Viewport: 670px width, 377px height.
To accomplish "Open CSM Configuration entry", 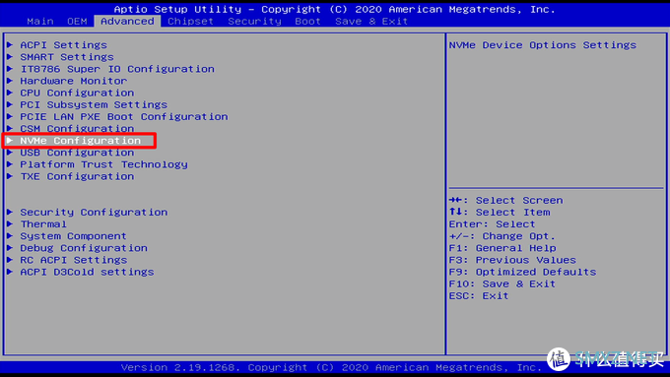I will (x=77, y=129).
